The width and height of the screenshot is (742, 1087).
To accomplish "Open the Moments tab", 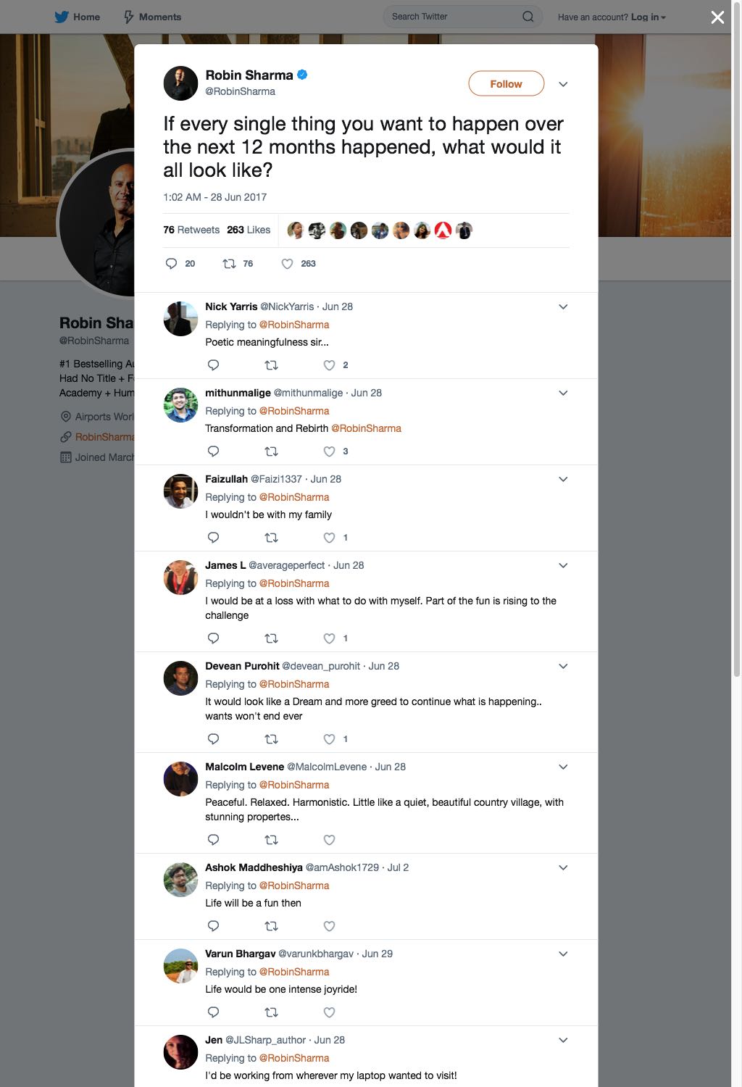I will [x=152, y=17].
